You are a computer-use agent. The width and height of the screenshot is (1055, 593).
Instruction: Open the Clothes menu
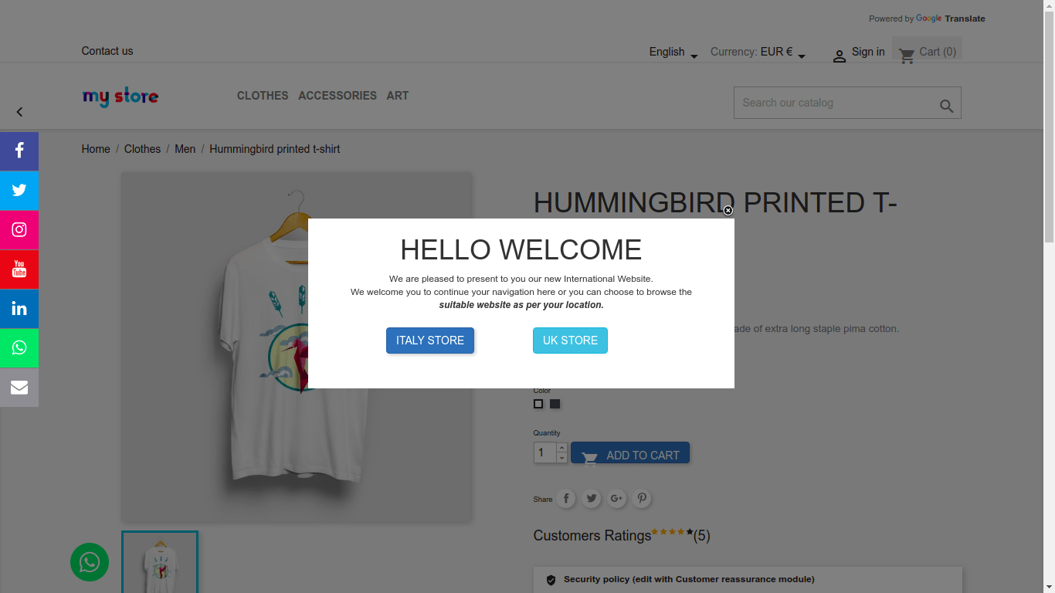[x=263, y=96]
